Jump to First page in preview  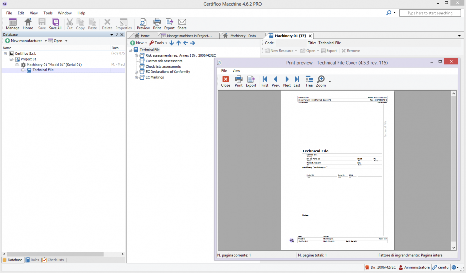pos(265,81)
